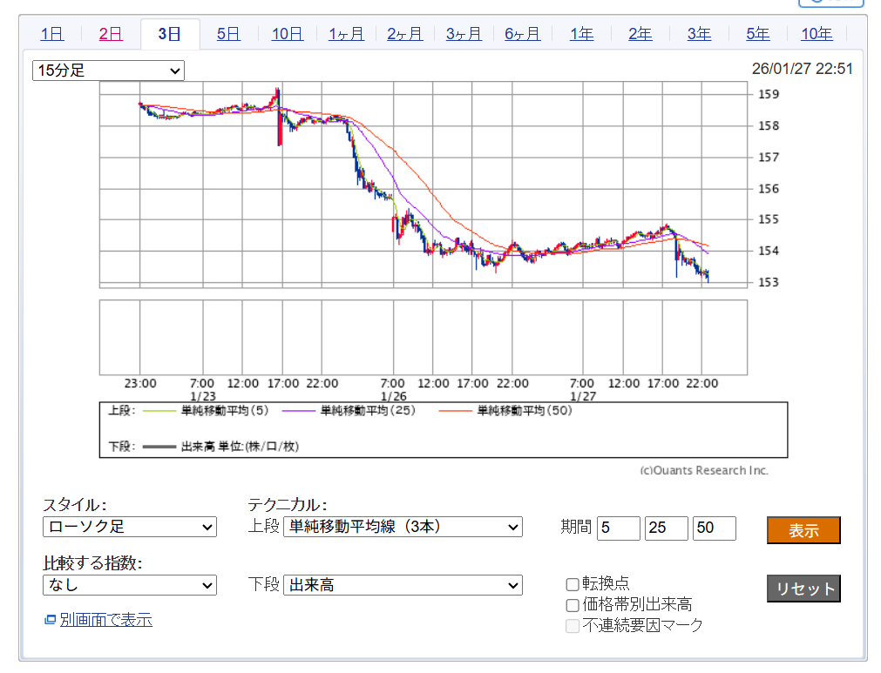Focus the 期間 field showing 25
The width and height of the screenshot is (881, 673).
click(666, 528)
